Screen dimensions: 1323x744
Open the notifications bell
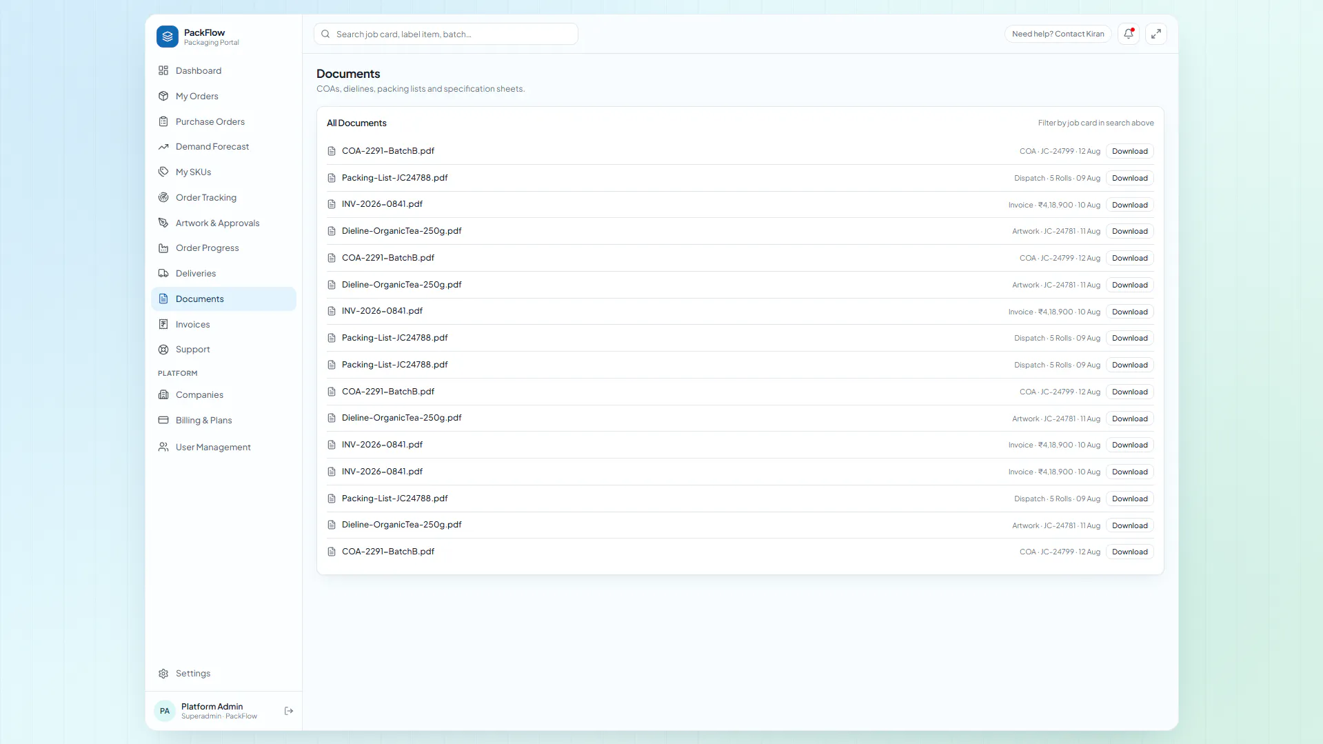coord(1129,34)
